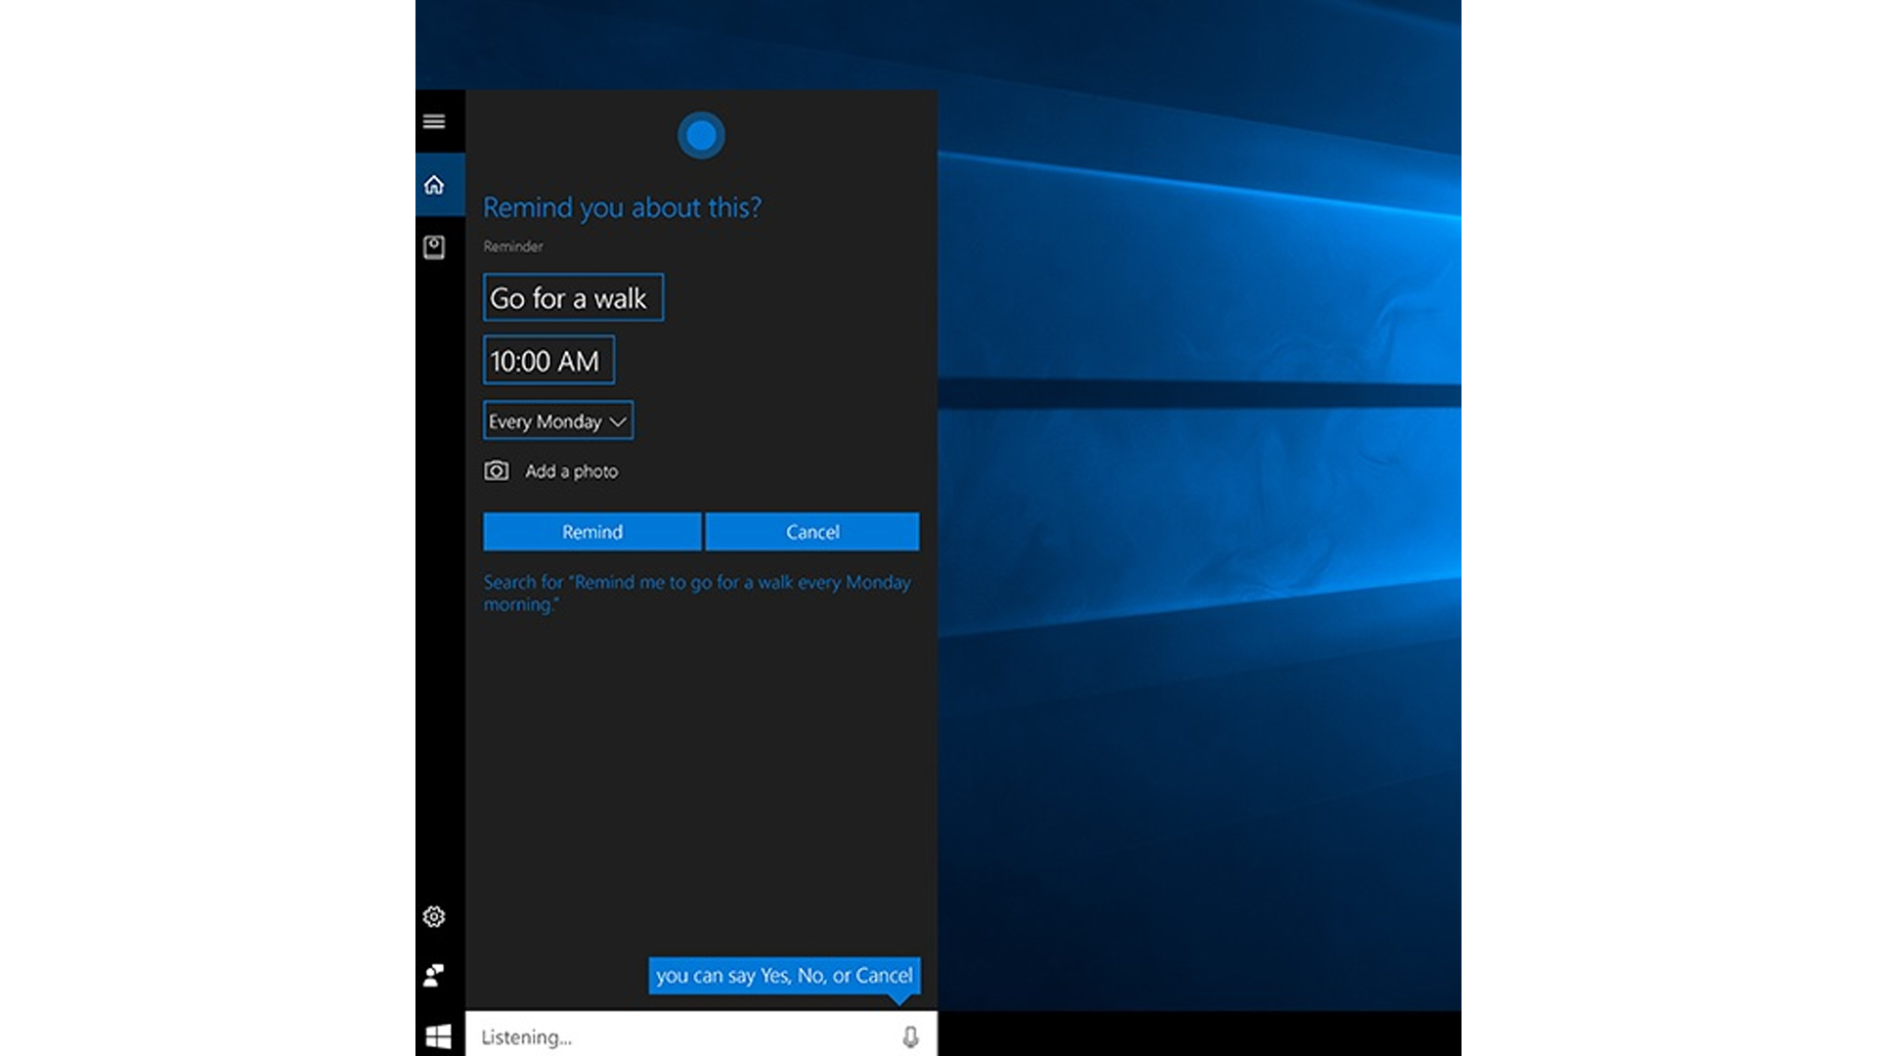Click the Listening search box
This screenshot has width=1877, height=1056.
[x=684, y=1036]
